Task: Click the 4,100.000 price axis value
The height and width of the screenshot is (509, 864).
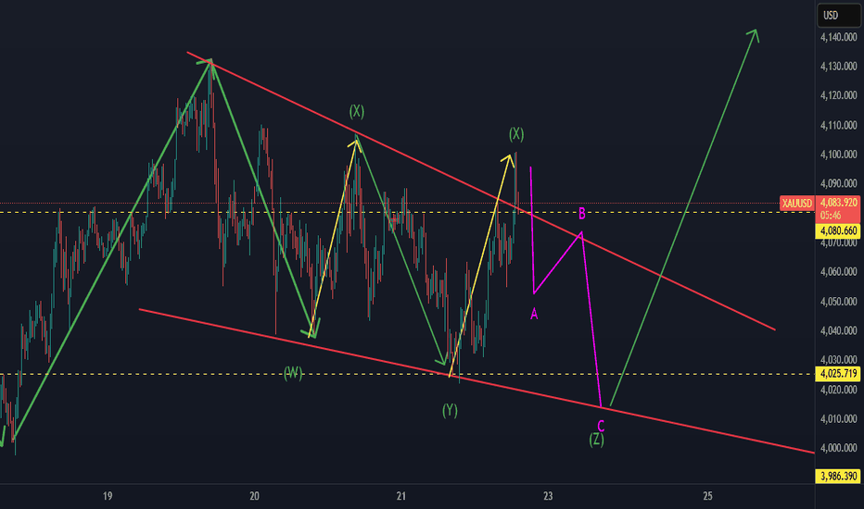Action: (x=838, y=155)
